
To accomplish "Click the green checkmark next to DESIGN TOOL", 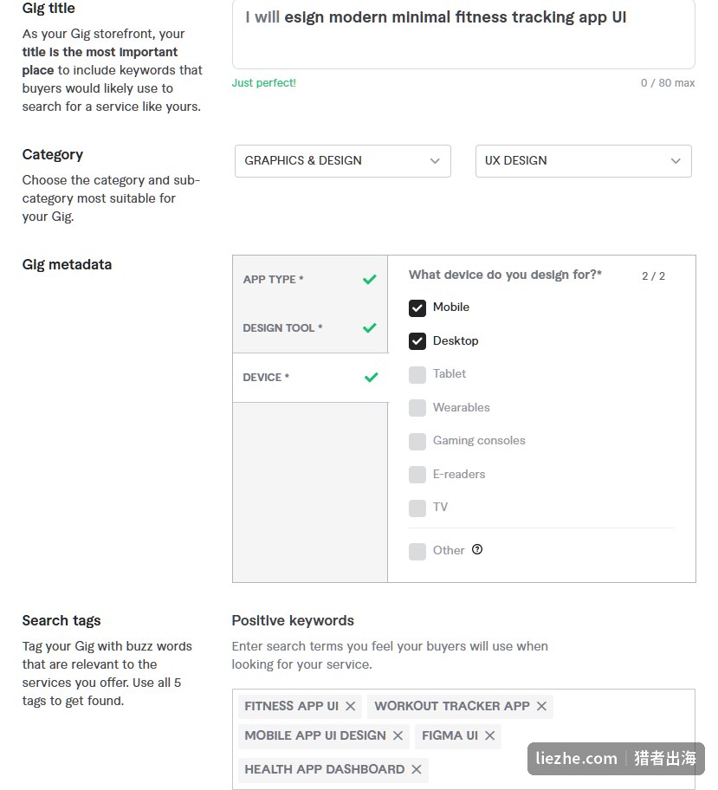I will click(370, 328).
